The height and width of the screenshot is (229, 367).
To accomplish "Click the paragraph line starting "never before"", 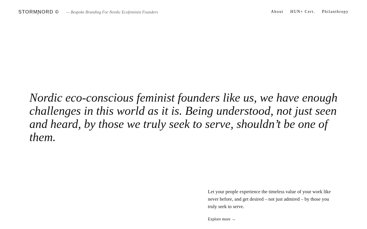I will tap(268, 199).
